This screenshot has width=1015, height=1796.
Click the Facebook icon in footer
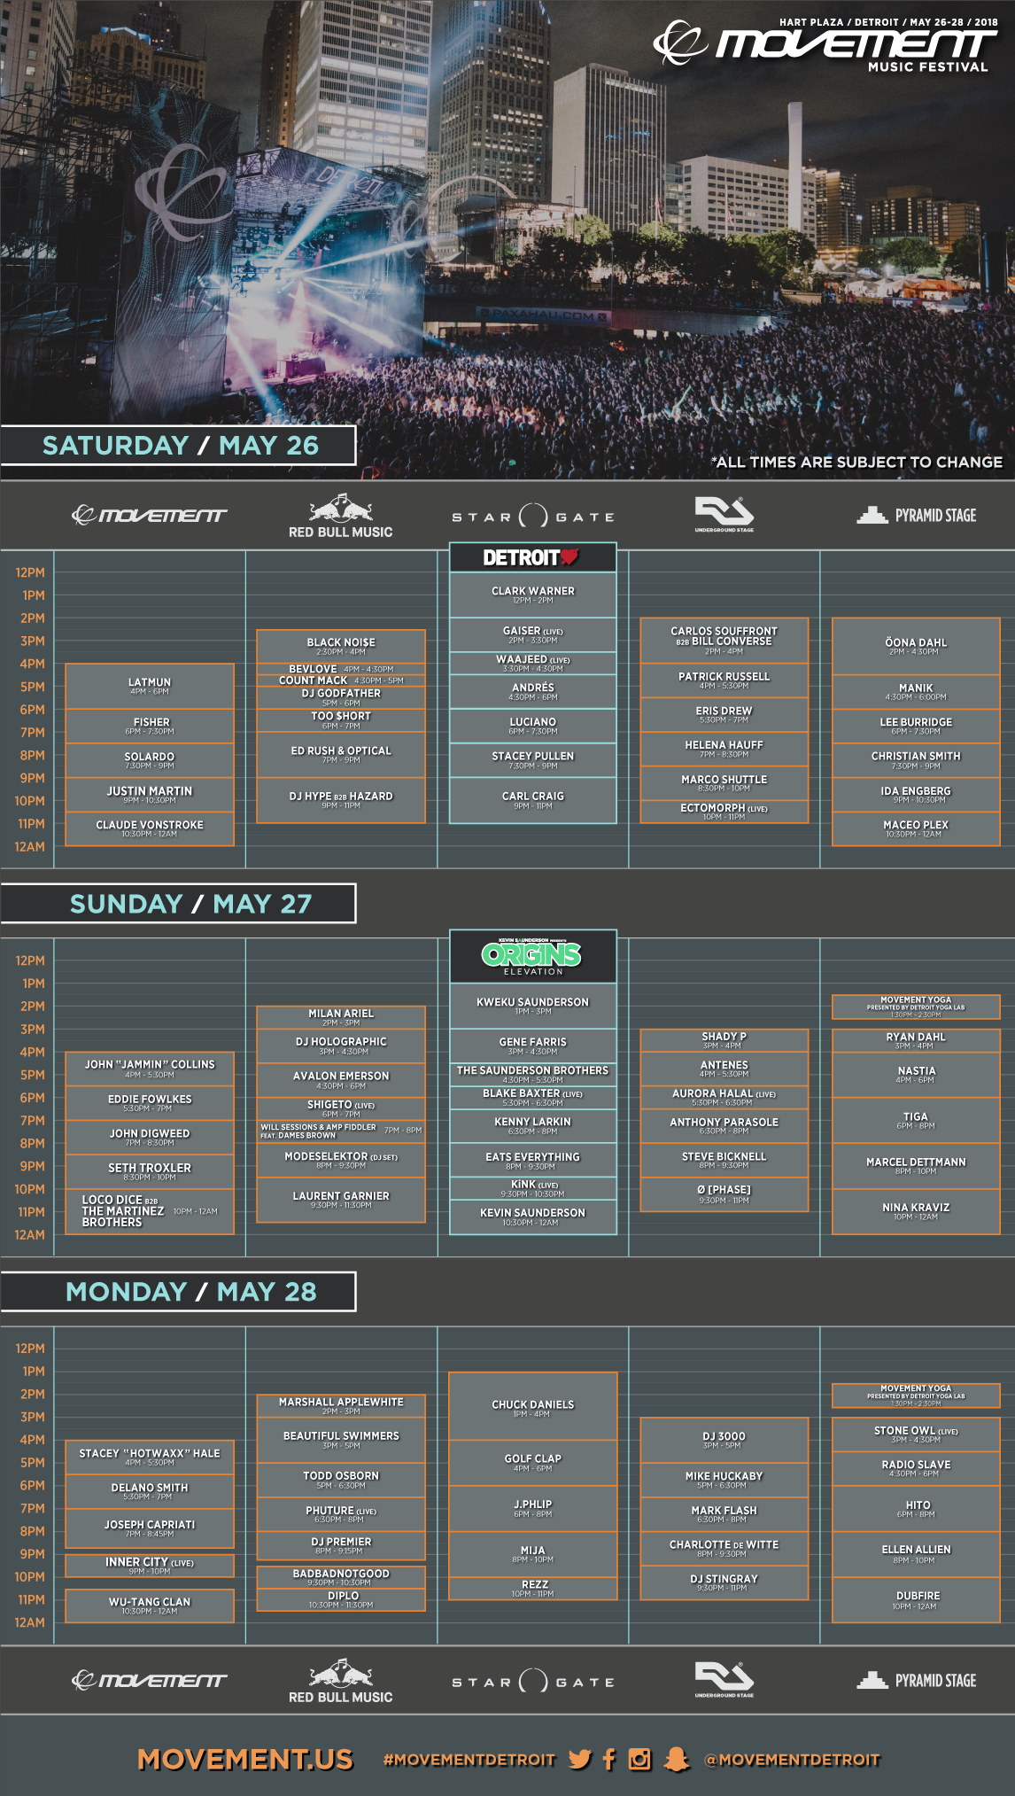point(609,1759)
